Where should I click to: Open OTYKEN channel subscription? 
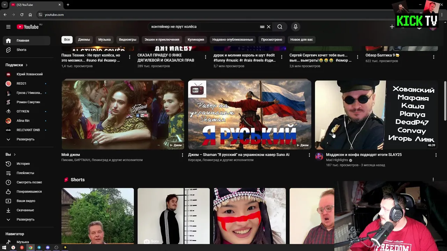(x=27, y=112)
